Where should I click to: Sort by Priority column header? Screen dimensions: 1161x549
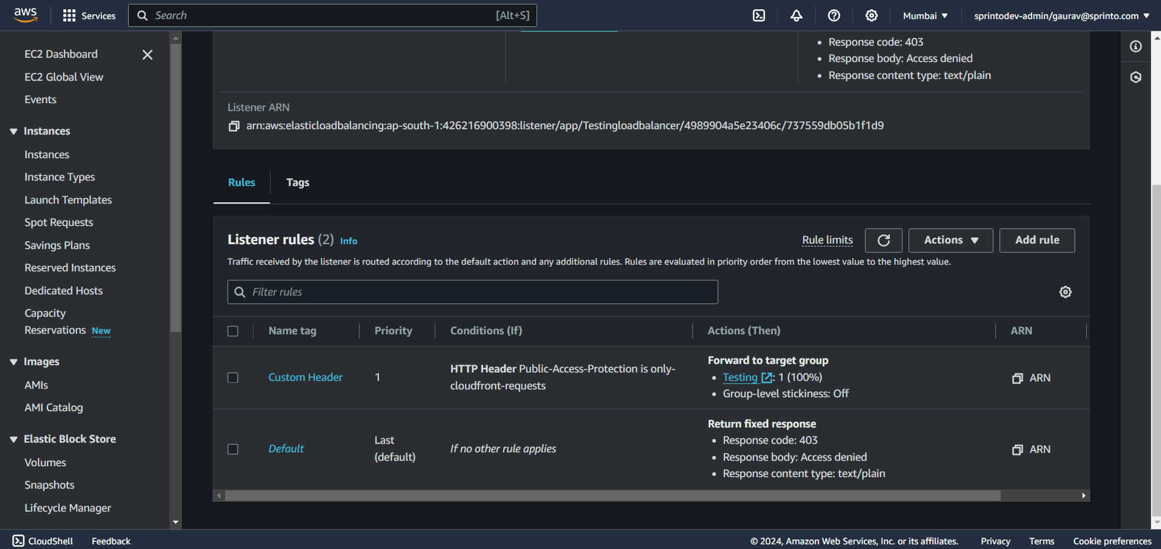pos(393,331)
